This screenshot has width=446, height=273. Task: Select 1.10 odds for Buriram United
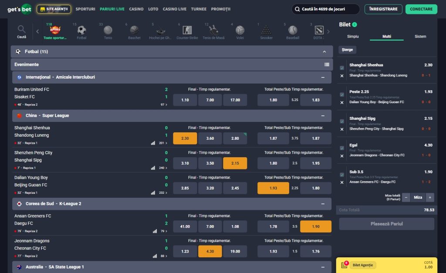coord(185,100)
